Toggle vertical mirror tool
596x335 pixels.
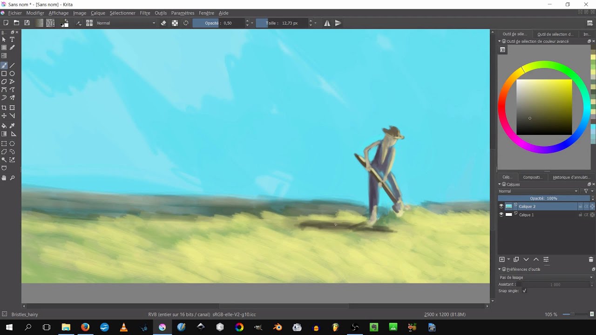point(339,23)
